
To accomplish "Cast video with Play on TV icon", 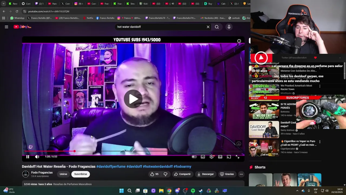I will [x=229, y=157].
